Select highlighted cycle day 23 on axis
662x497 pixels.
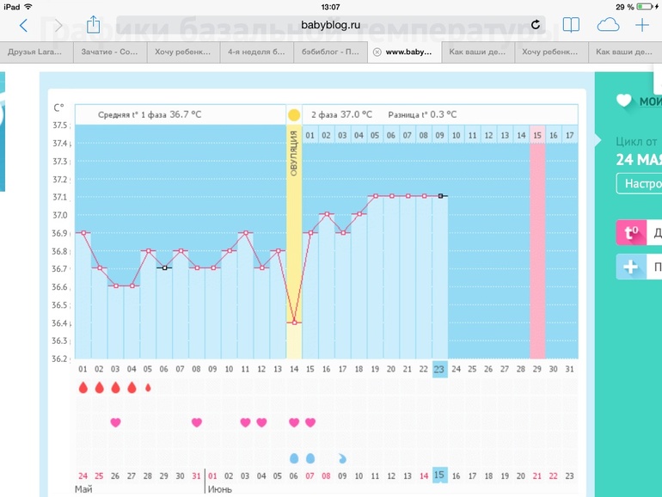coord(439,369)
